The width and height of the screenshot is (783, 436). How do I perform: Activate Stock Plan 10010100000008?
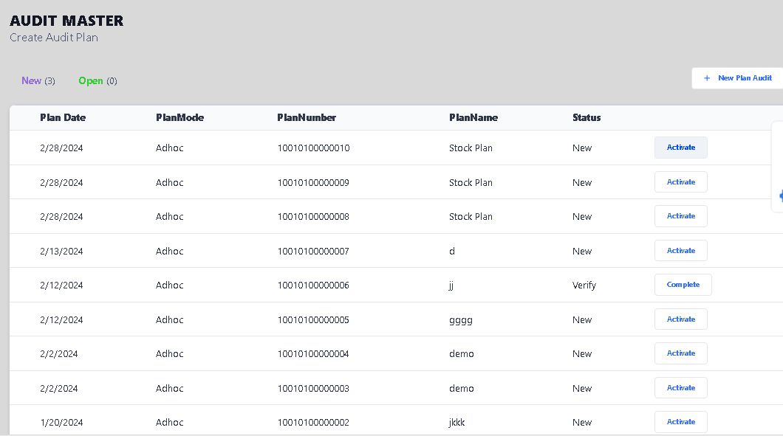pyautogui.click(x=680, y=216)
